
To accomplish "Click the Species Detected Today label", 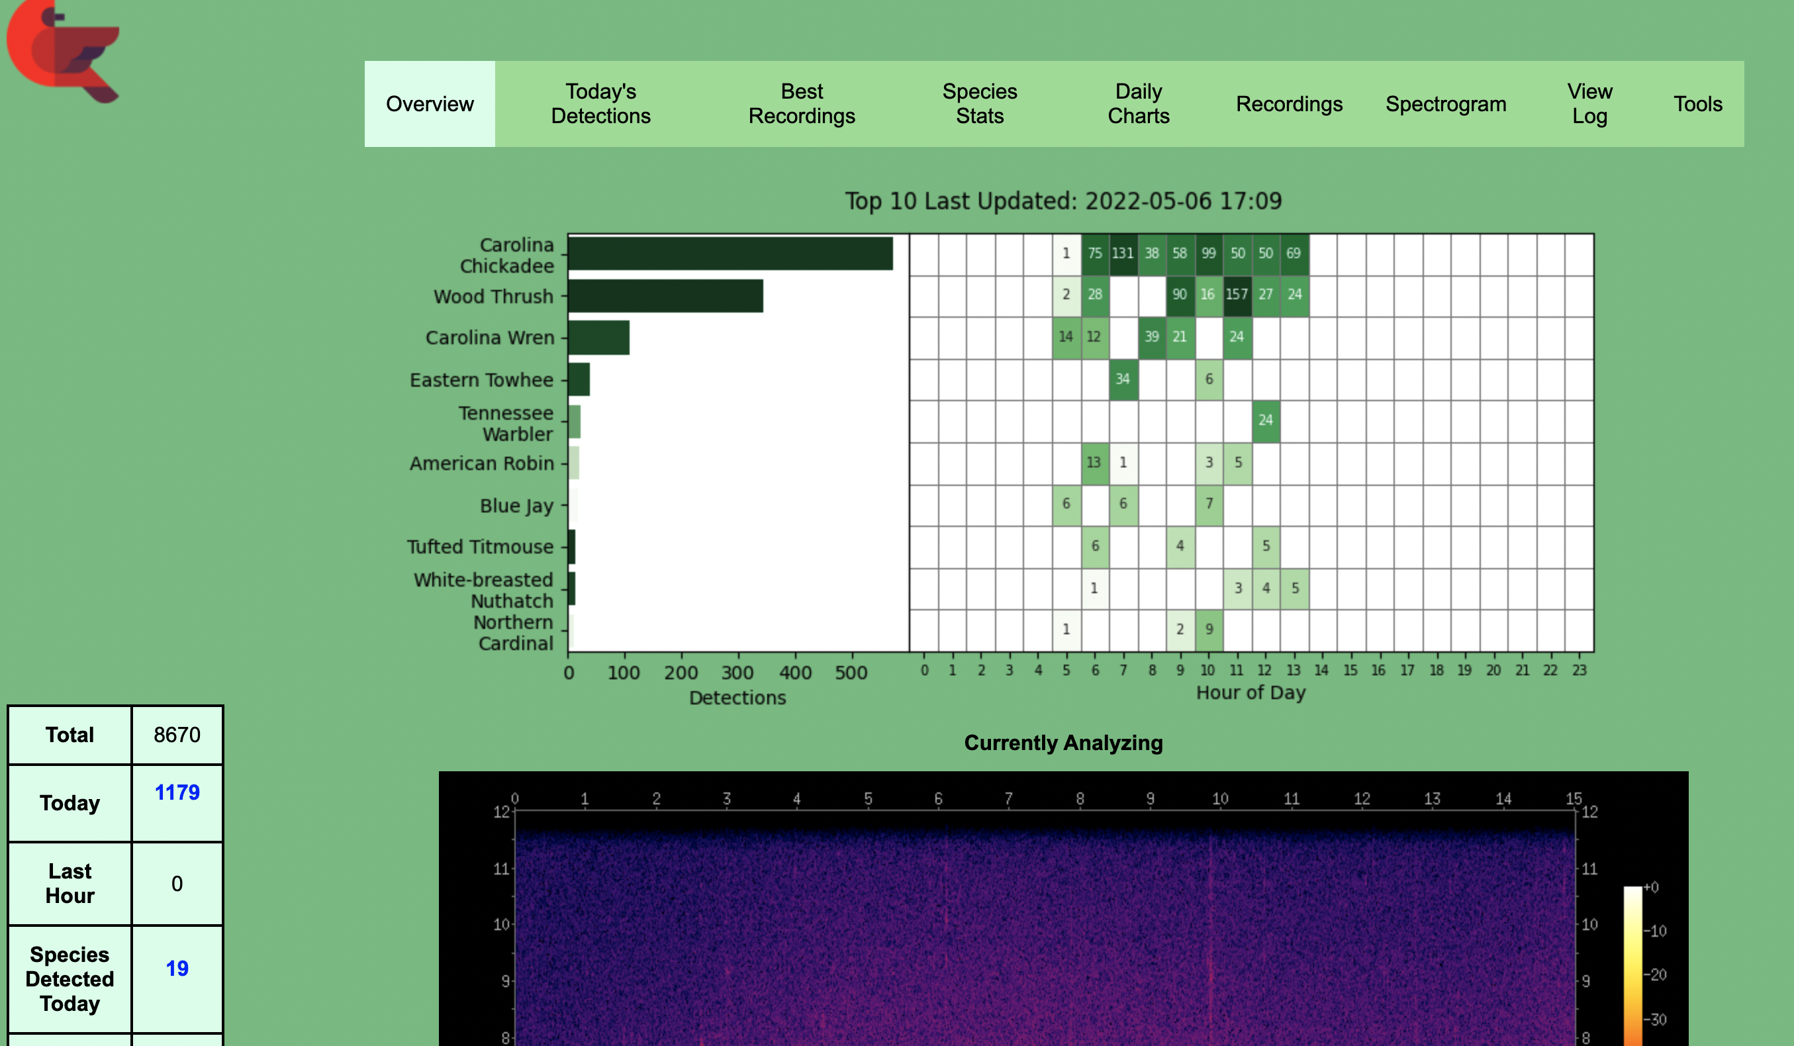I will point(70,979).
